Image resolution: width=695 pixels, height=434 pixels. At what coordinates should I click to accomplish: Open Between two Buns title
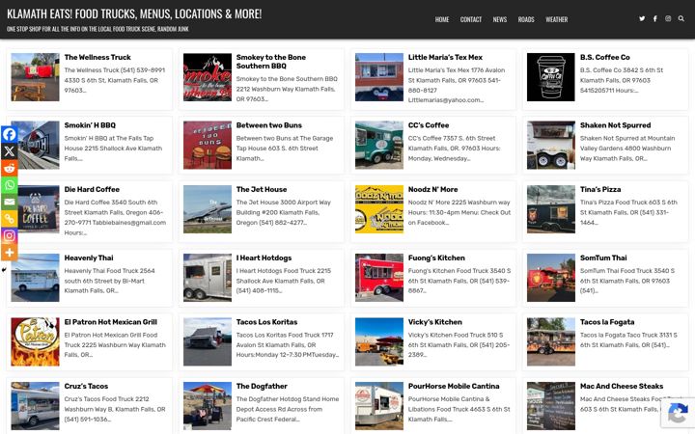click(268, 125)
